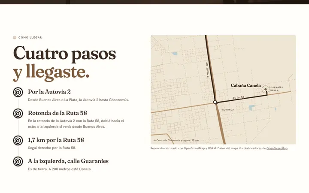309x193 pixels.
Task: Click the Cabaña Canela destination marker on map
Action: click(266, 89)
